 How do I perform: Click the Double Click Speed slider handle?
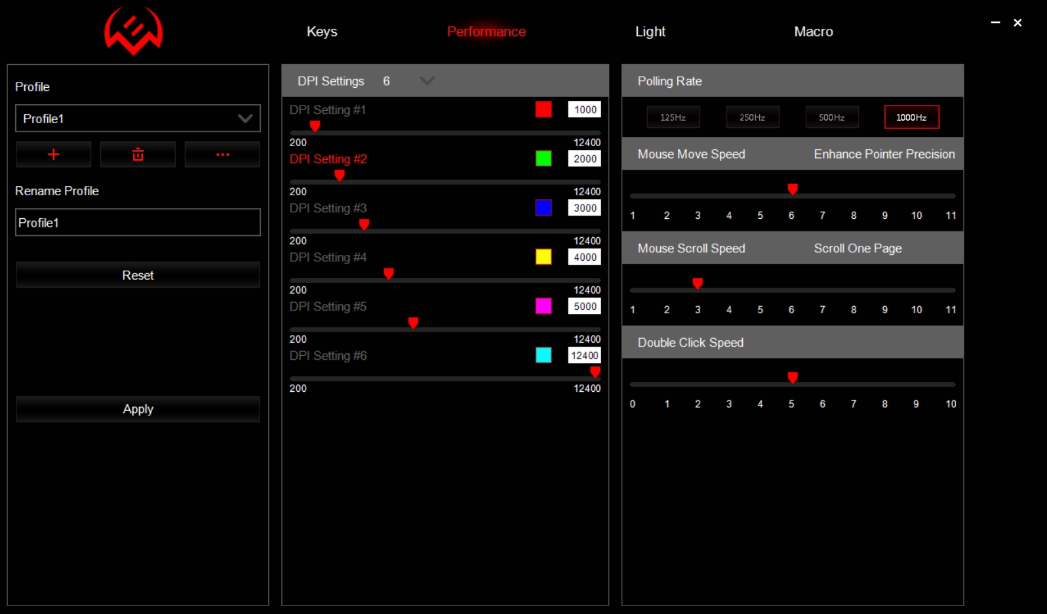[793, 377]
